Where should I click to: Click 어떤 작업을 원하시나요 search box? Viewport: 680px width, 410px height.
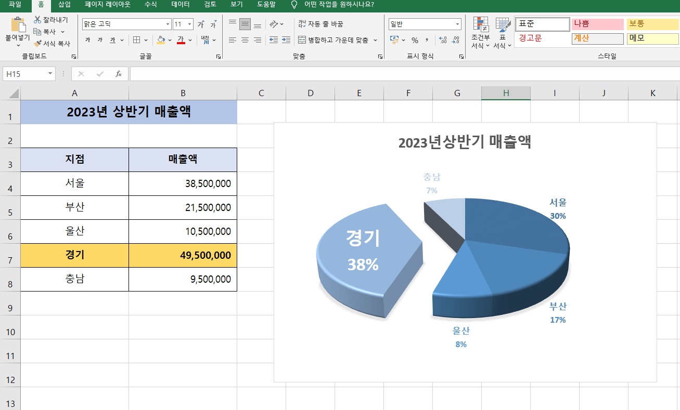339,5
